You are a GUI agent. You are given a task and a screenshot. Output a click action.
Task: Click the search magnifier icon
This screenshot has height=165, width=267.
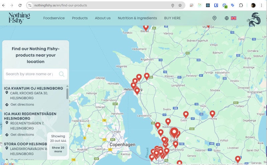click(x=62, y=74)
